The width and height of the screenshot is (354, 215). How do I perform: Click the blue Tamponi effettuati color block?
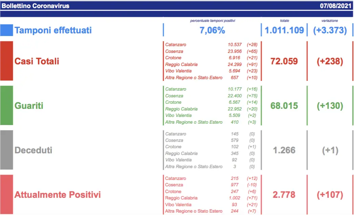coord(7,30)
